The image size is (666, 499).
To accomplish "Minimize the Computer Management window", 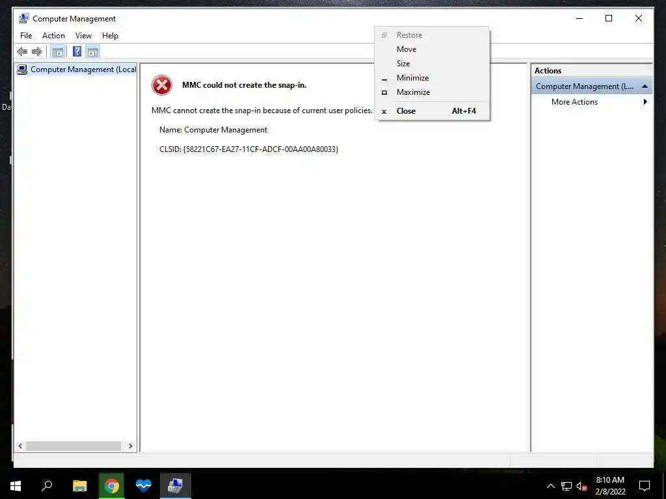I will point(579,18).
